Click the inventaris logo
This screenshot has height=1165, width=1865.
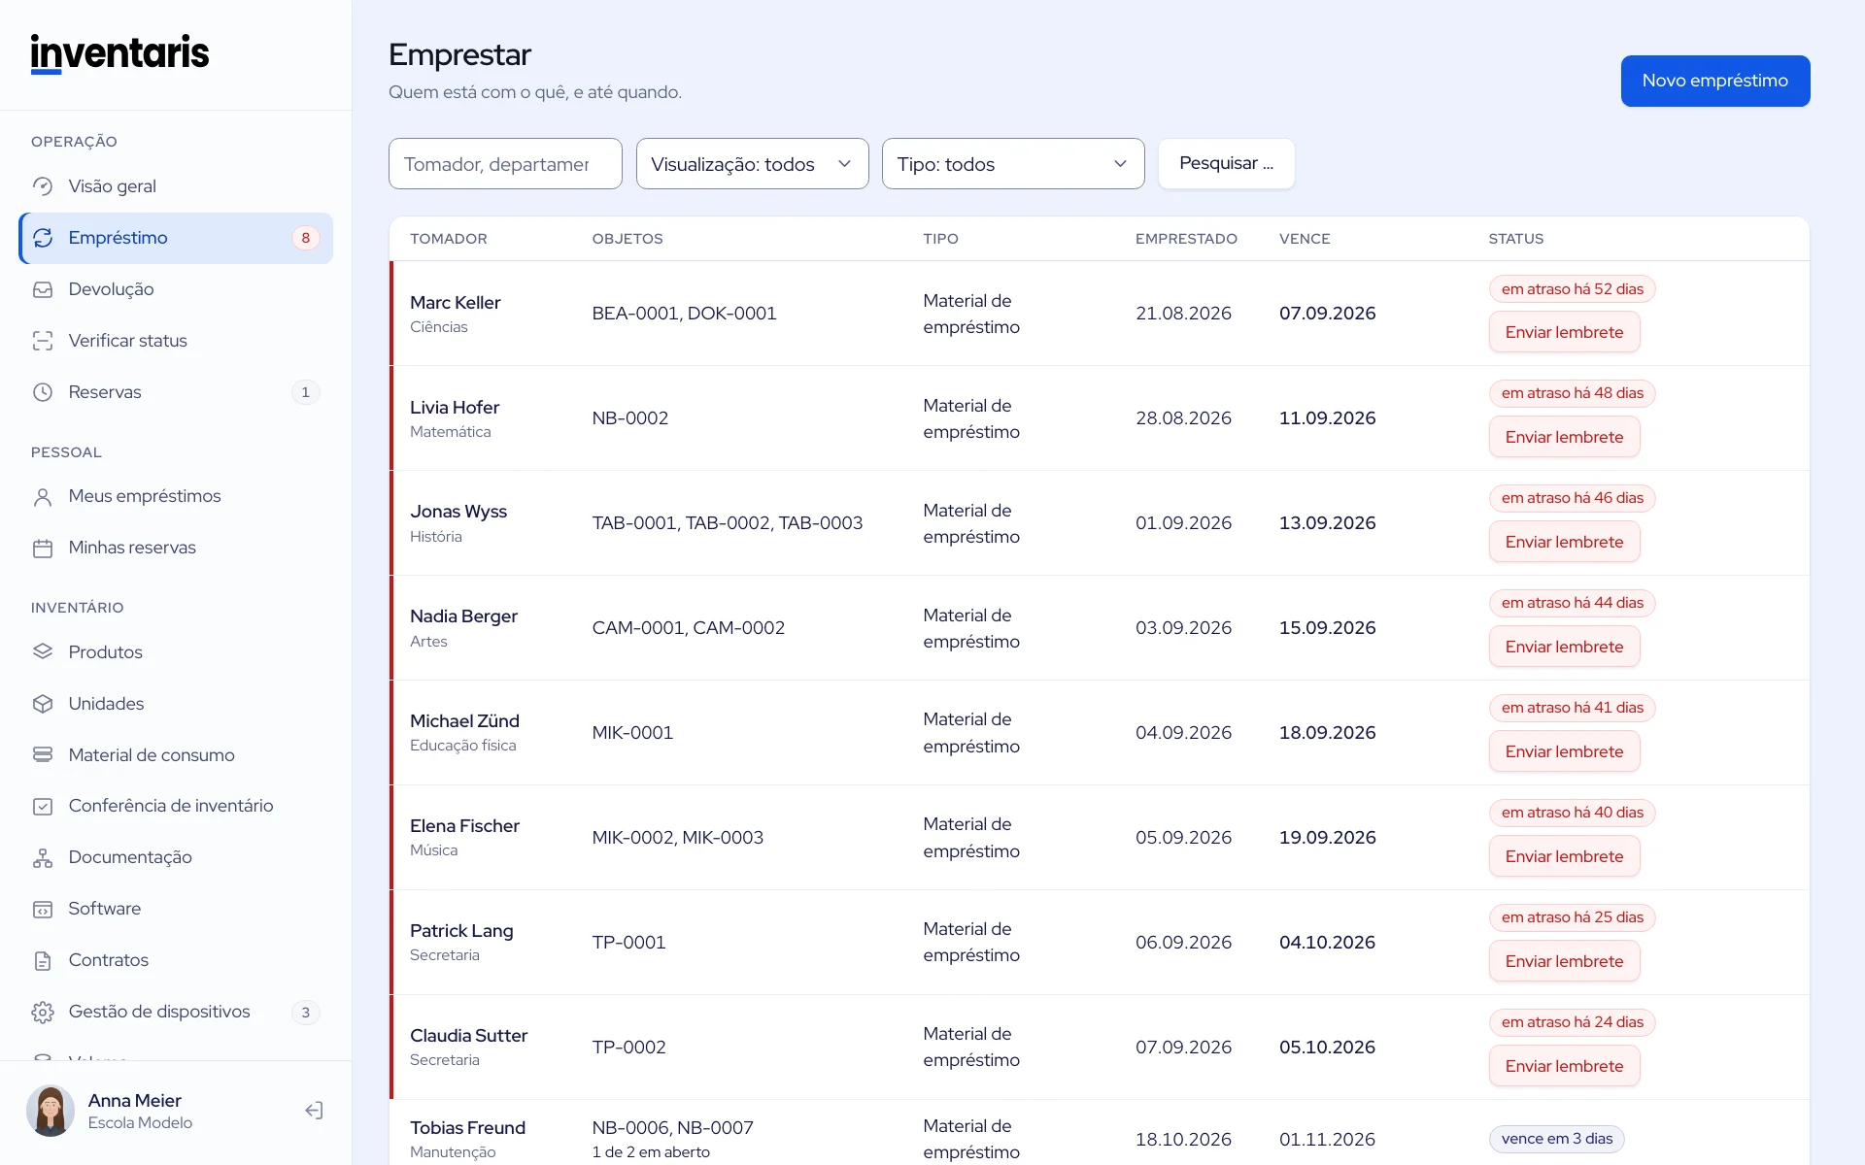[119, 53]
